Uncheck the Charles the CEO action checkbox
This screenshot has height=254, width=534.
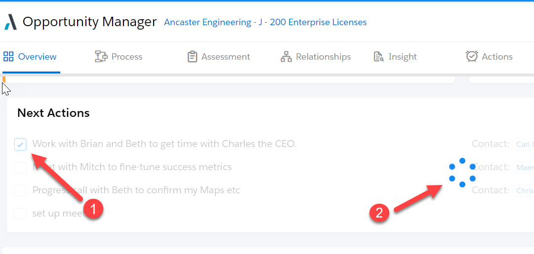(20, 145)
